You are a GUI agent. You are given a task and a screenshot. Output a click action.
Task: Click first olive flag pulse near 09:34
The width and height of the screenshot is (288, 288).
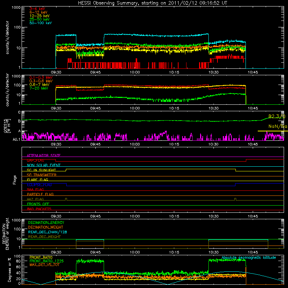pyautogui.click(x=66, y=199)
